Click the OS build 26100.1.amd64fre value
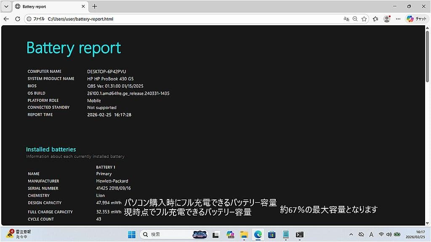 (128, 93)
